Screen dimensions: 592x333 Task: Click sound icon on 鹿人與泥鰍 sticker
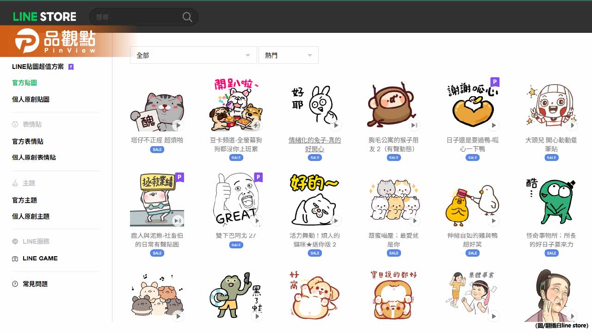point(178,221)
